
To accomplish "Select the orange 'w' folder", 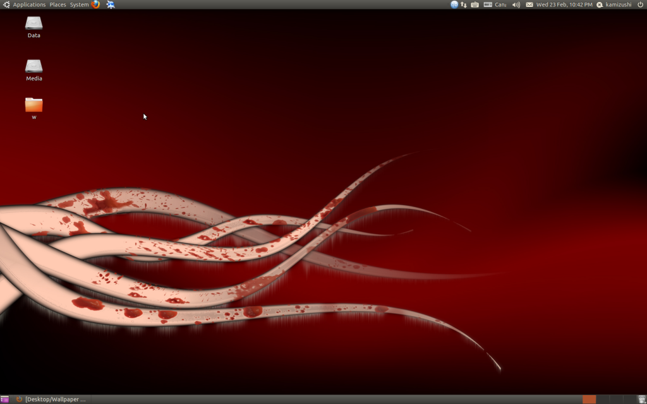I will pyautogui.click(x=33, y=105).
